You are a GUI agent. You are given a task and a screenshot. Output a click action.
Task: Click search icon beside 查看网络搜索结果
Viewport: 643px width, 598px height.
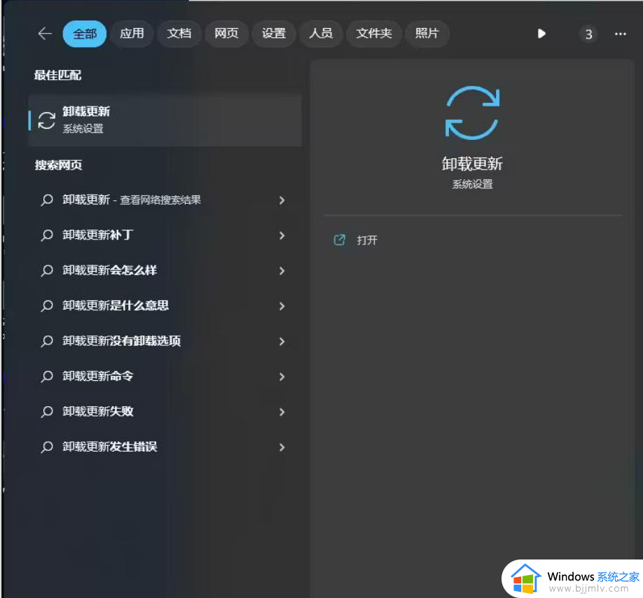click(x=47, y=200)
